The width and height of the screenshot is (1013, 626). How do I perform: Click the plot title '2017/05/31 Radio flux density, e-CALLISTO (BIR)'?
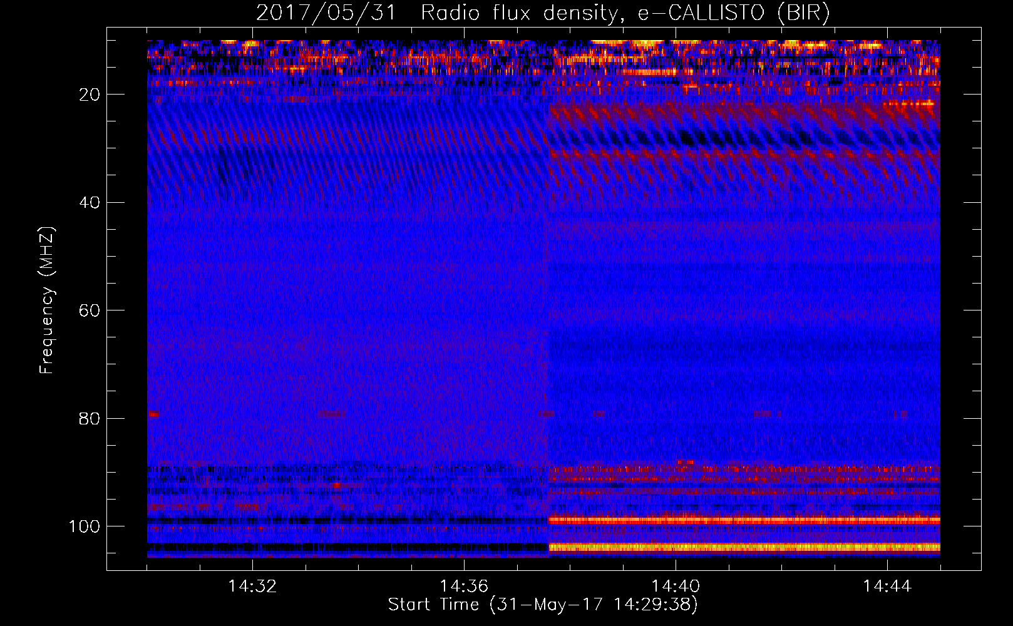pyautogui.click(x=543, y=13)
